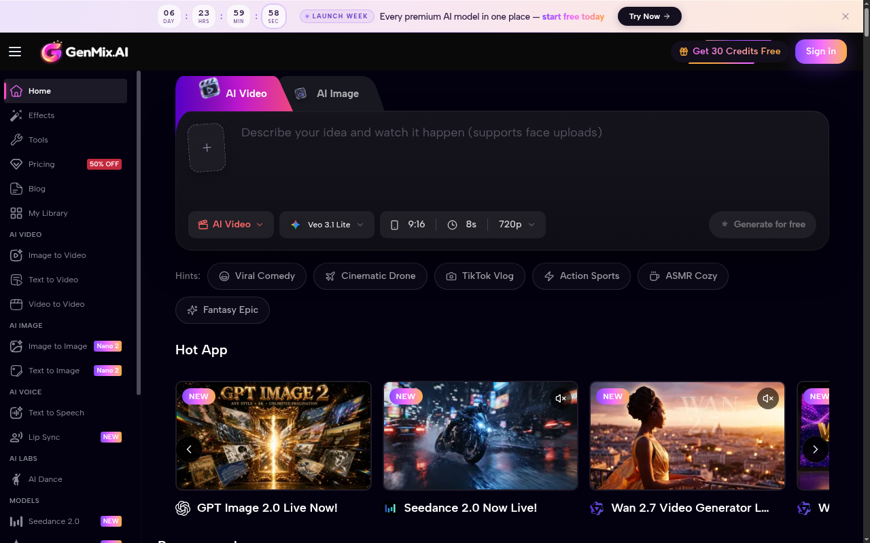The width and height of the screenshot is (870, 543).
Task: Pick the Viral Comedy hint
Action: [257, 276]
